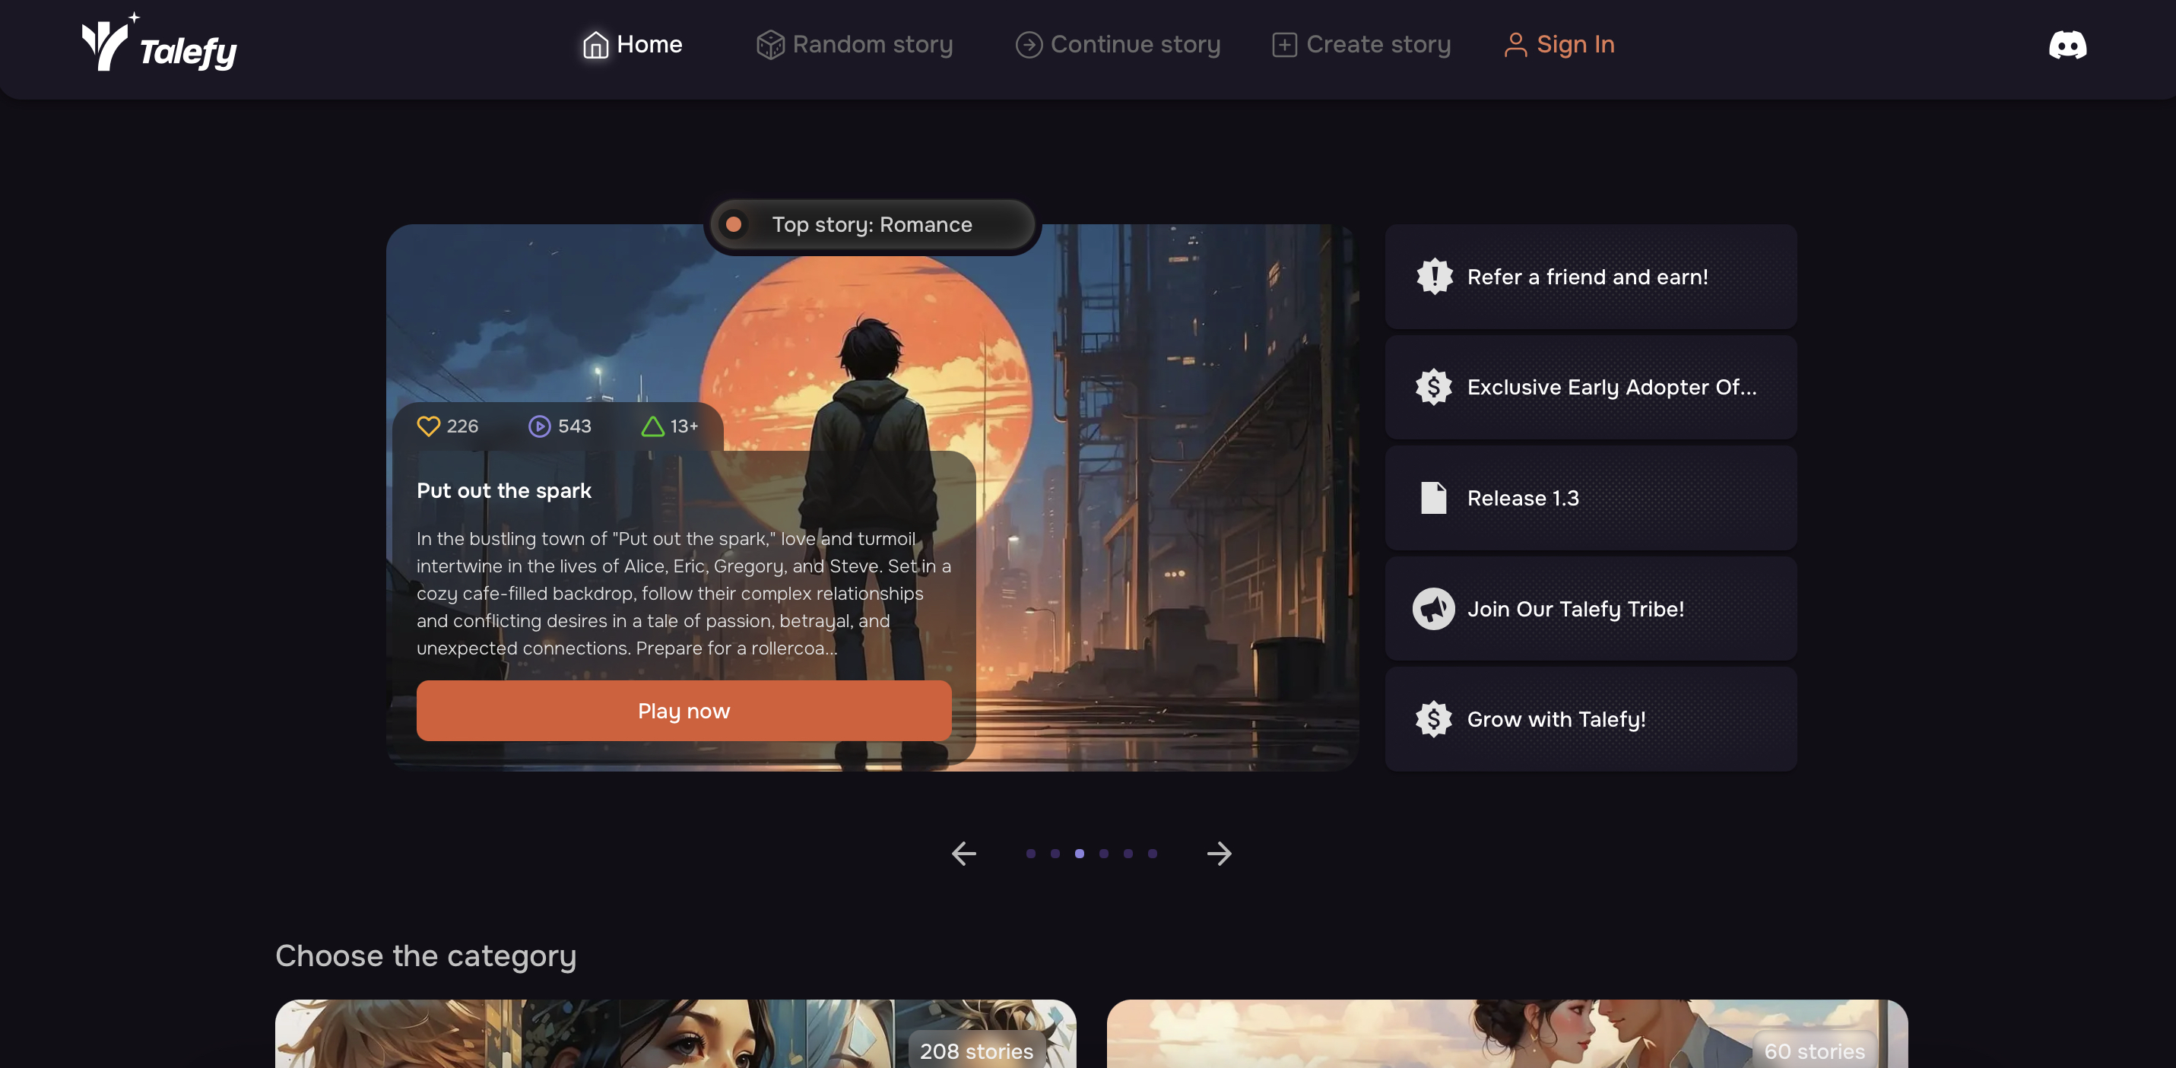Image resolution: width=2176 pixels, height=1068 pixels.
Task: Go to next slide with right arrow
Action: point(1219,854)
